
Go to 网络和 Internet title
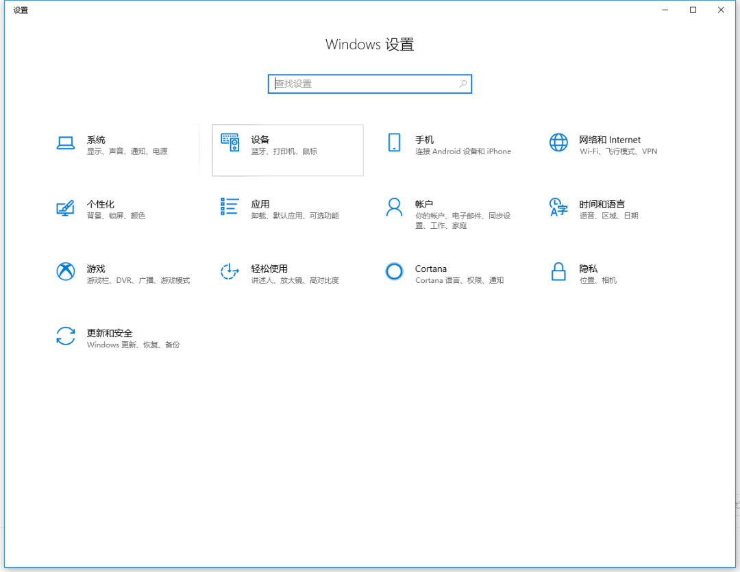(x=610, y=140)
